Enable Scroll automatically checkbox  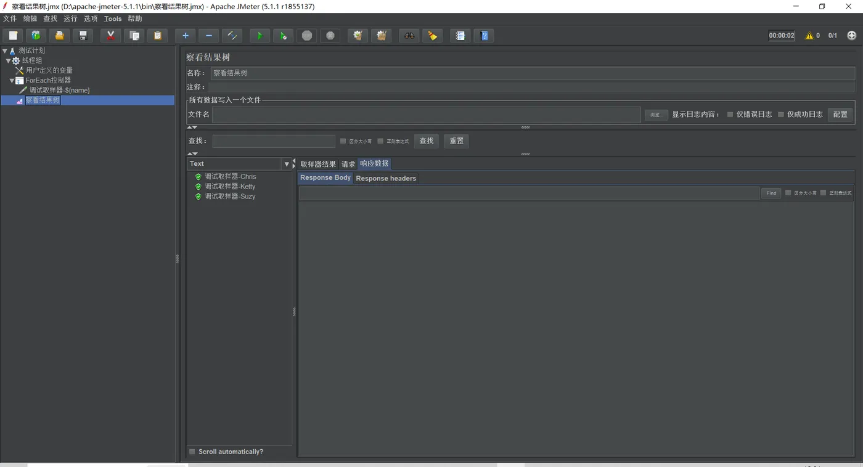[192, 452]
